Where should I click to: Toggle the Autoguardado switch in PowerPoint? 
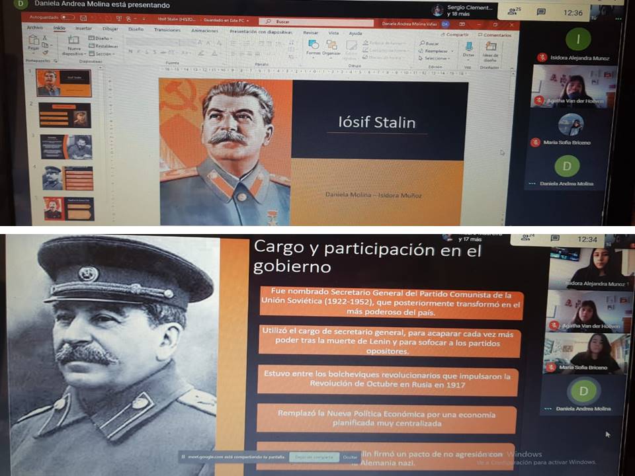click(x=67, y=17)
